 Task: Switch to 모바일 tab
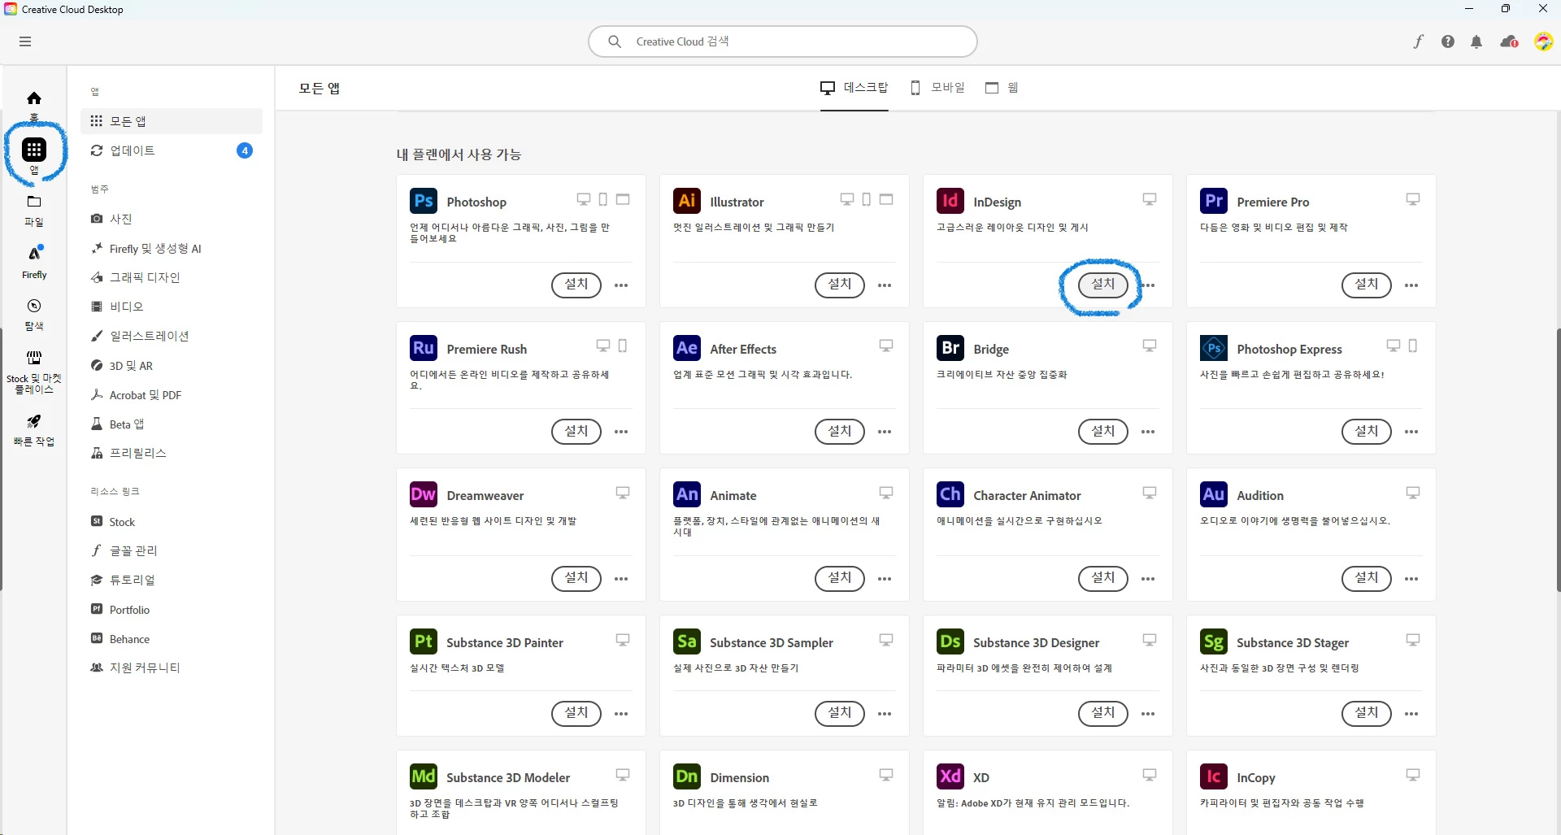pos(937,88)
